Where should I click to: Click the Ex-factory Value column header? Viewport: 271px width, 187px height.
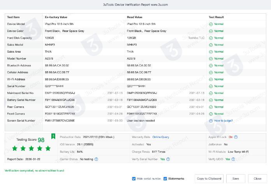pos(56,17)
